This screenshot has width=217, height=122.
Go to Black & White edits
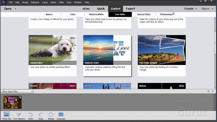(96, 14)
